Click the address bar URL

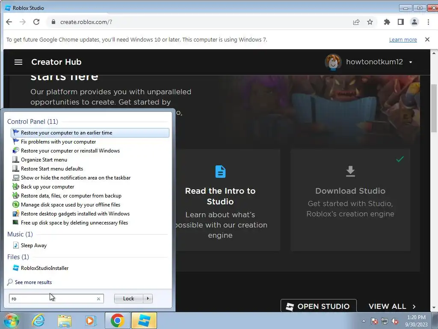tap(86, 22)
